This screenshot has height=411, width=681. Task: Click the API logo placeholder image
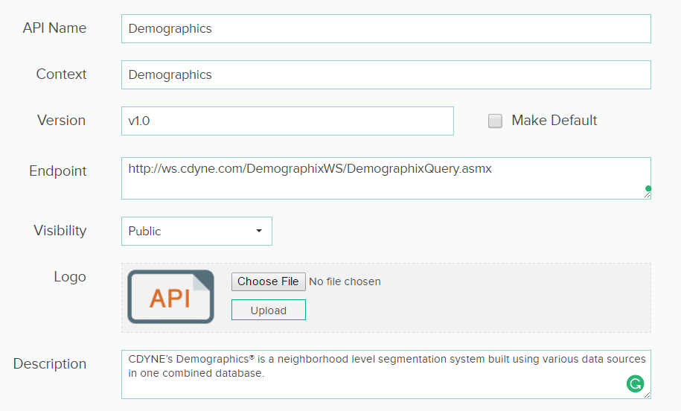click(x=170, y=296)
